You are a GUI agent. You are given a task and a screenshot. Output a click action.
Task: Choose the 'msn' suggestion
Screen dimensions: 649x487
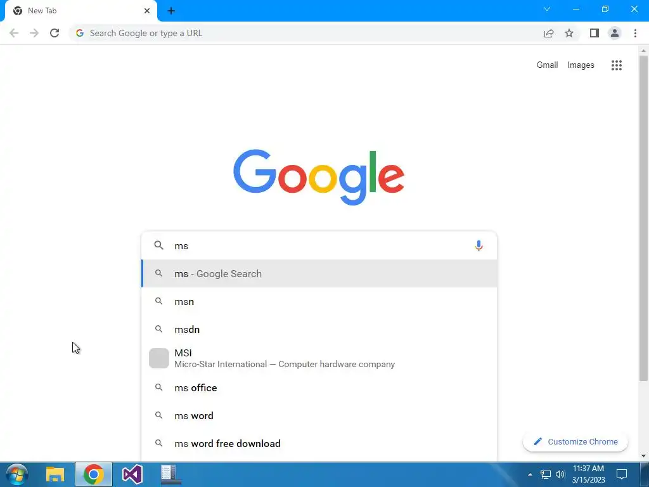[x=319, y=301]
